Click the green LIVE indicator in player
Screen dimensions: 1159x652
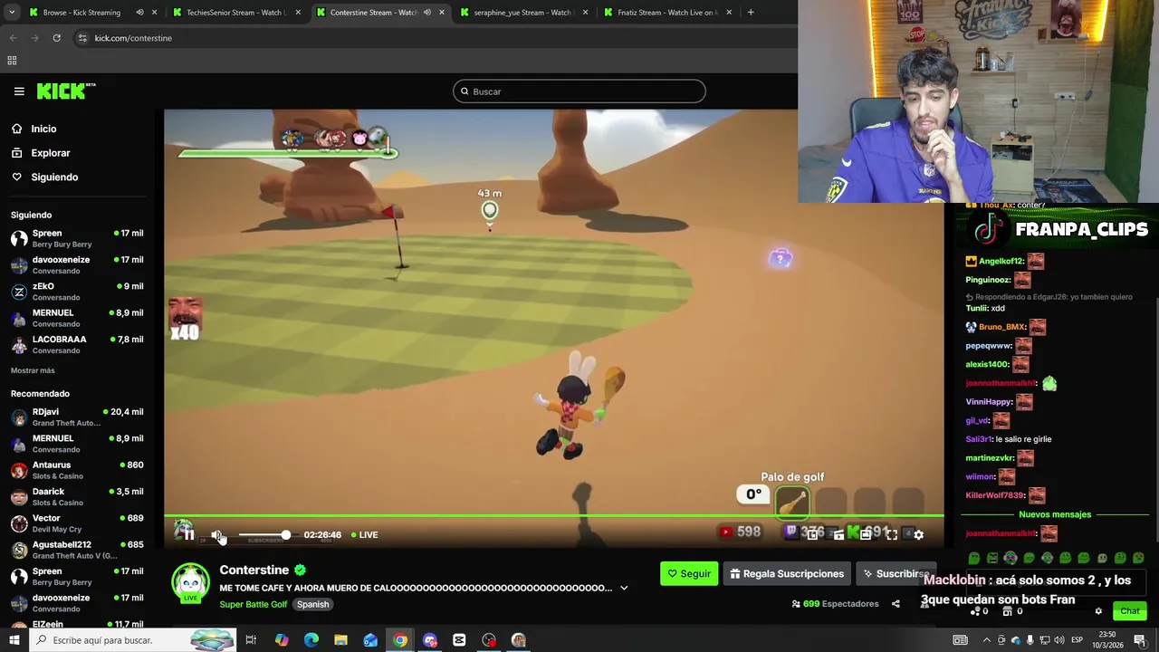tap(365, 535)
